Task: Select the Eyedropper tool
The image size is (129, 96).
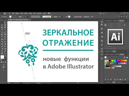Action: click(2, 46)
